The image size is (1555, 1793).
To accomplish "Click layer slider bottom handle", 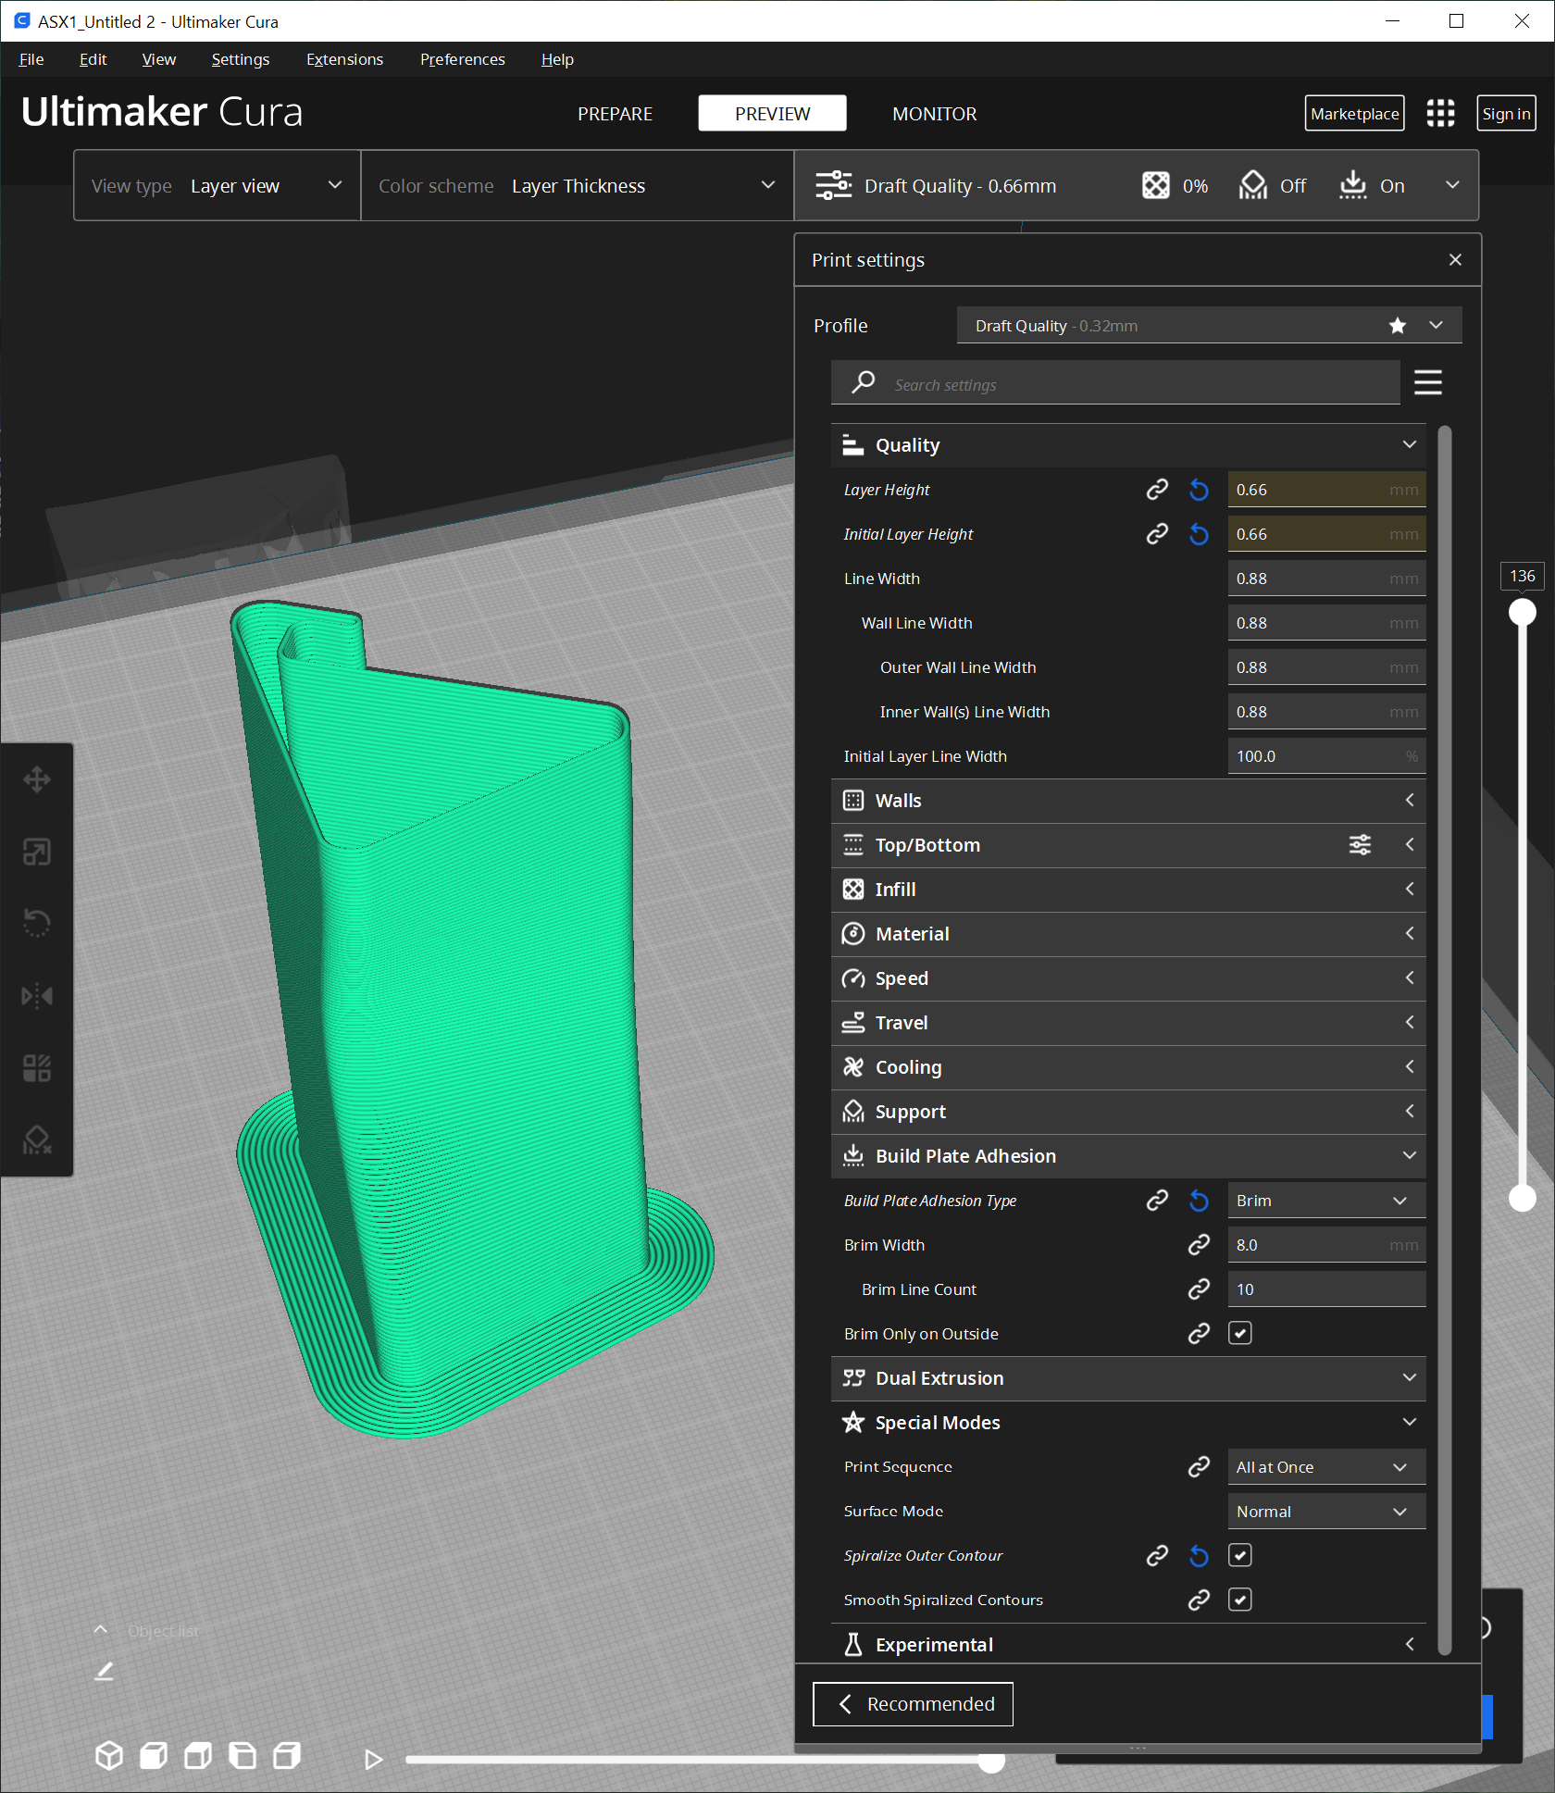I will 1523,1198.
